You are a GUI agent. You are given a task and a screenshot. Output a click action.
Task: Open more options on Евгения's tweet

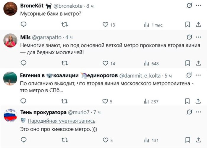pyautogui.click(x=198, y=75)
